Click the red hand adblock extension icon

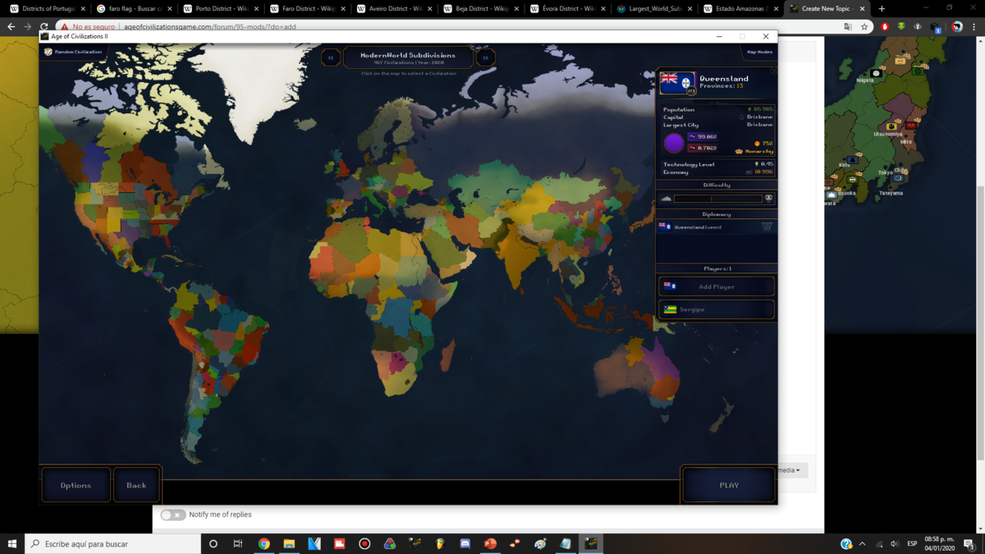click(885, 26)
